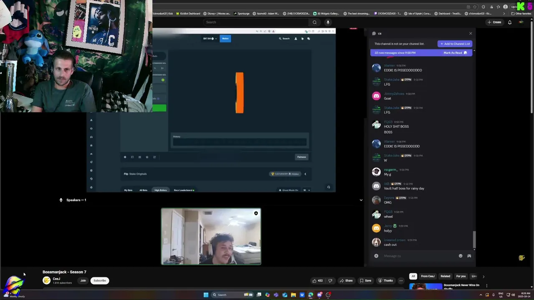Viewport: 534px width, 300px height.
Task: Favorite the Flip game with star icon
Action: 147,157
